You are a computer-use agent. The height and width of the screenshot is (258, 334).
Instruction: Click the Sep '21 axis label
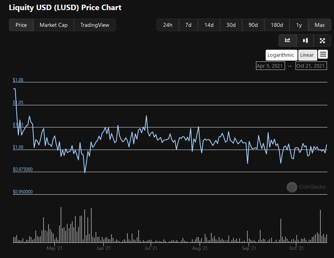point(249,248)
